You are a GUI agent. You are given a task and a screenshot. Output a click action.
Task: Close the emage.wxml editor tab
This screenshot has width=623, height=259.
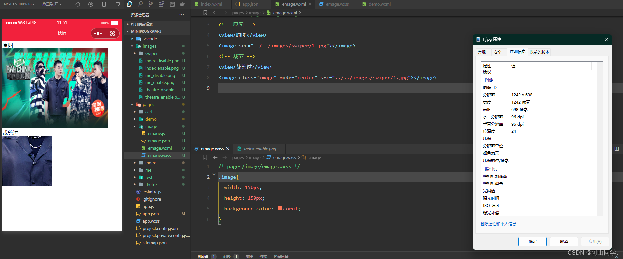point(310,4)
